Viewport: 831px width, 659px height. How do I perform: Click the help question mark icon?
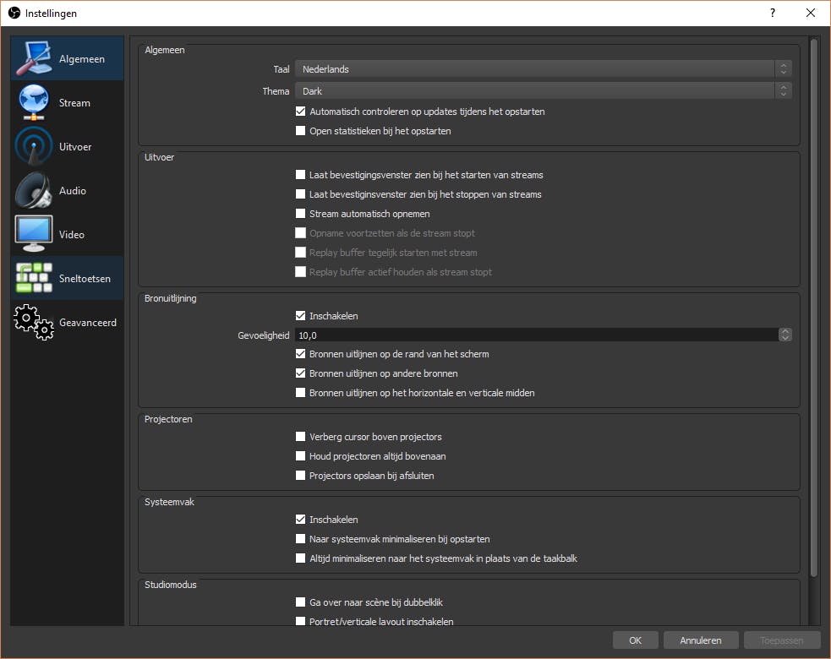point(773,13)
